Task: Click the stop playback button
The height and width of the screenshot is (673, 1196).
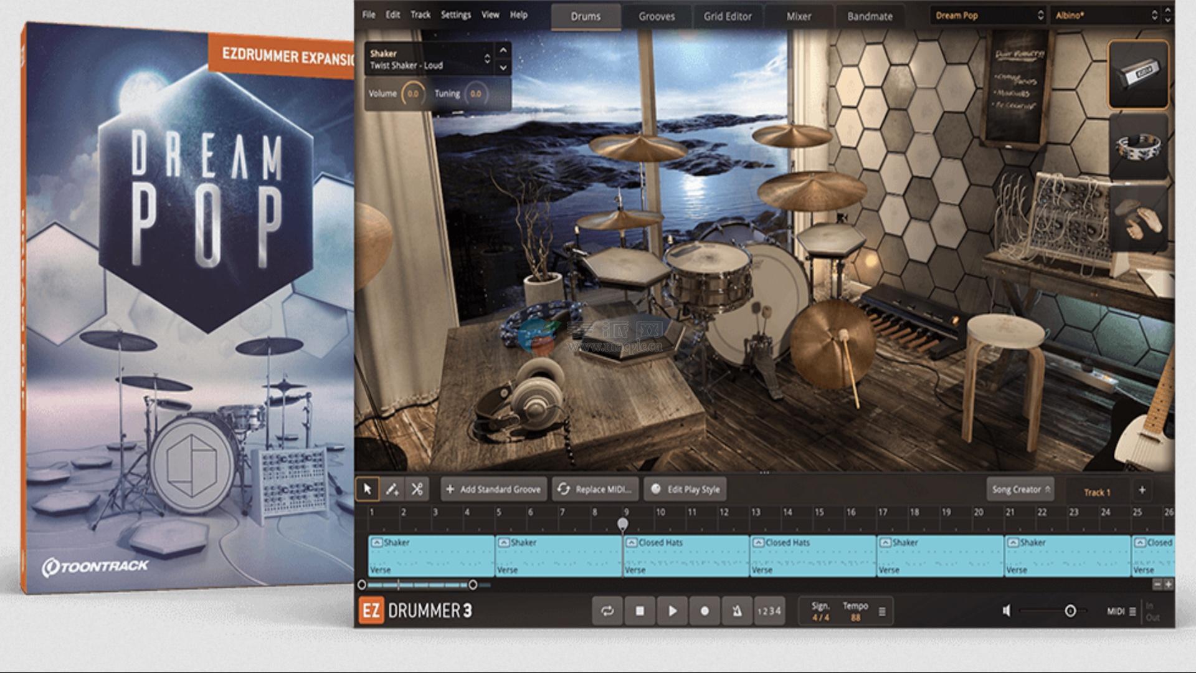Action: click(x=640, y=611)
